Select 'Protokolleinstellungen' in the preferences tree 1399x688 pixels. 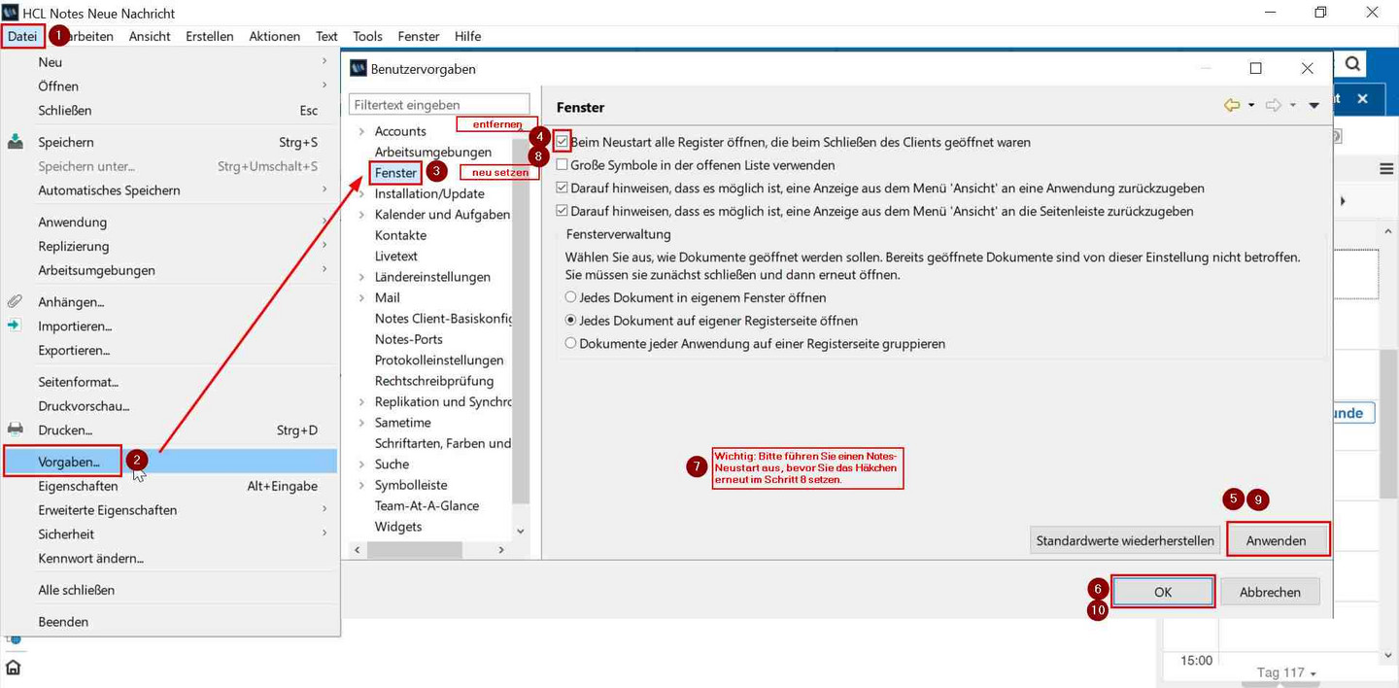(x=439, y=360)
